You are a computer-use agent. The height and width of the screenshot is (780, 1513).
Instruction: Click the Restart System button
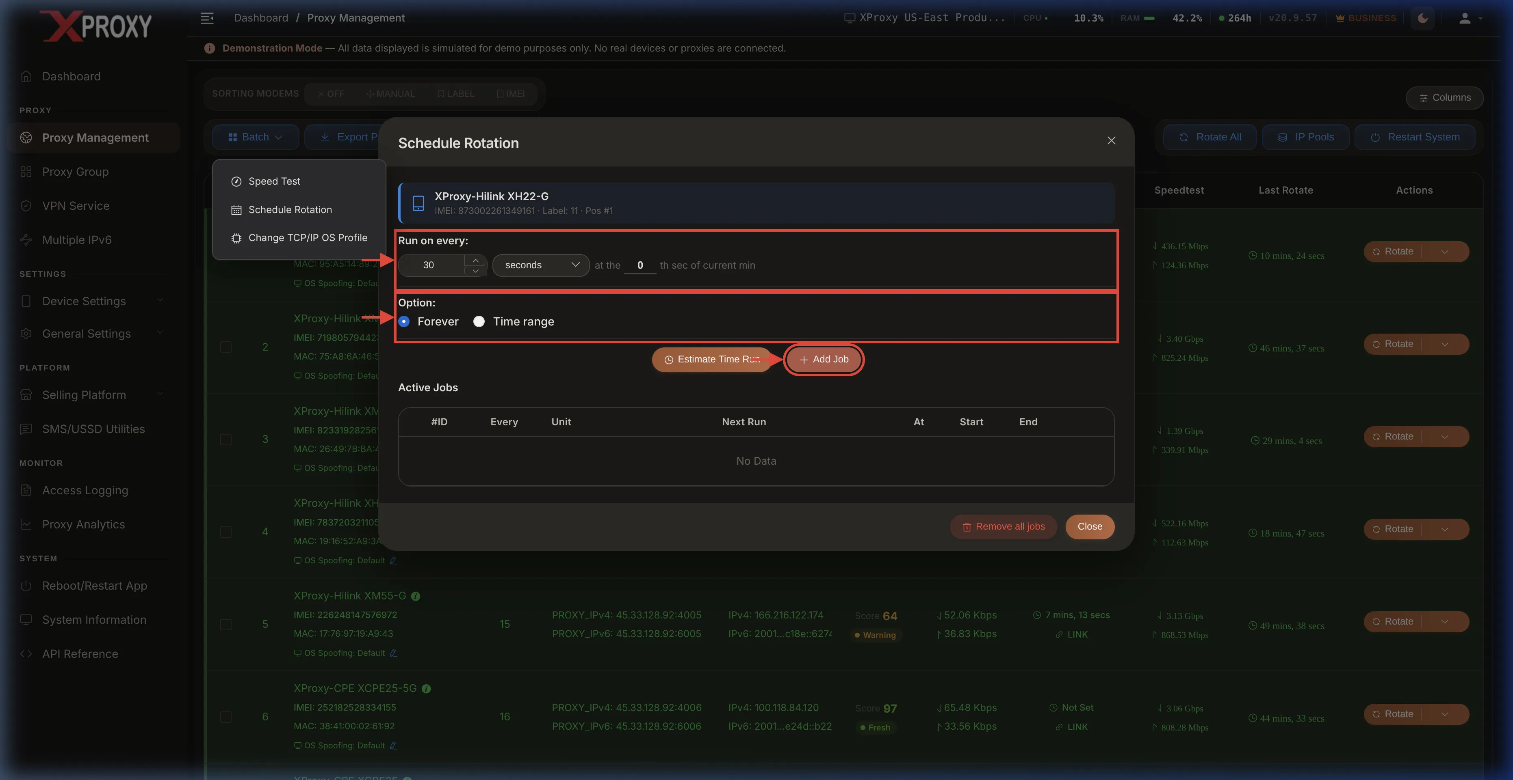(x=1415, y=137)
